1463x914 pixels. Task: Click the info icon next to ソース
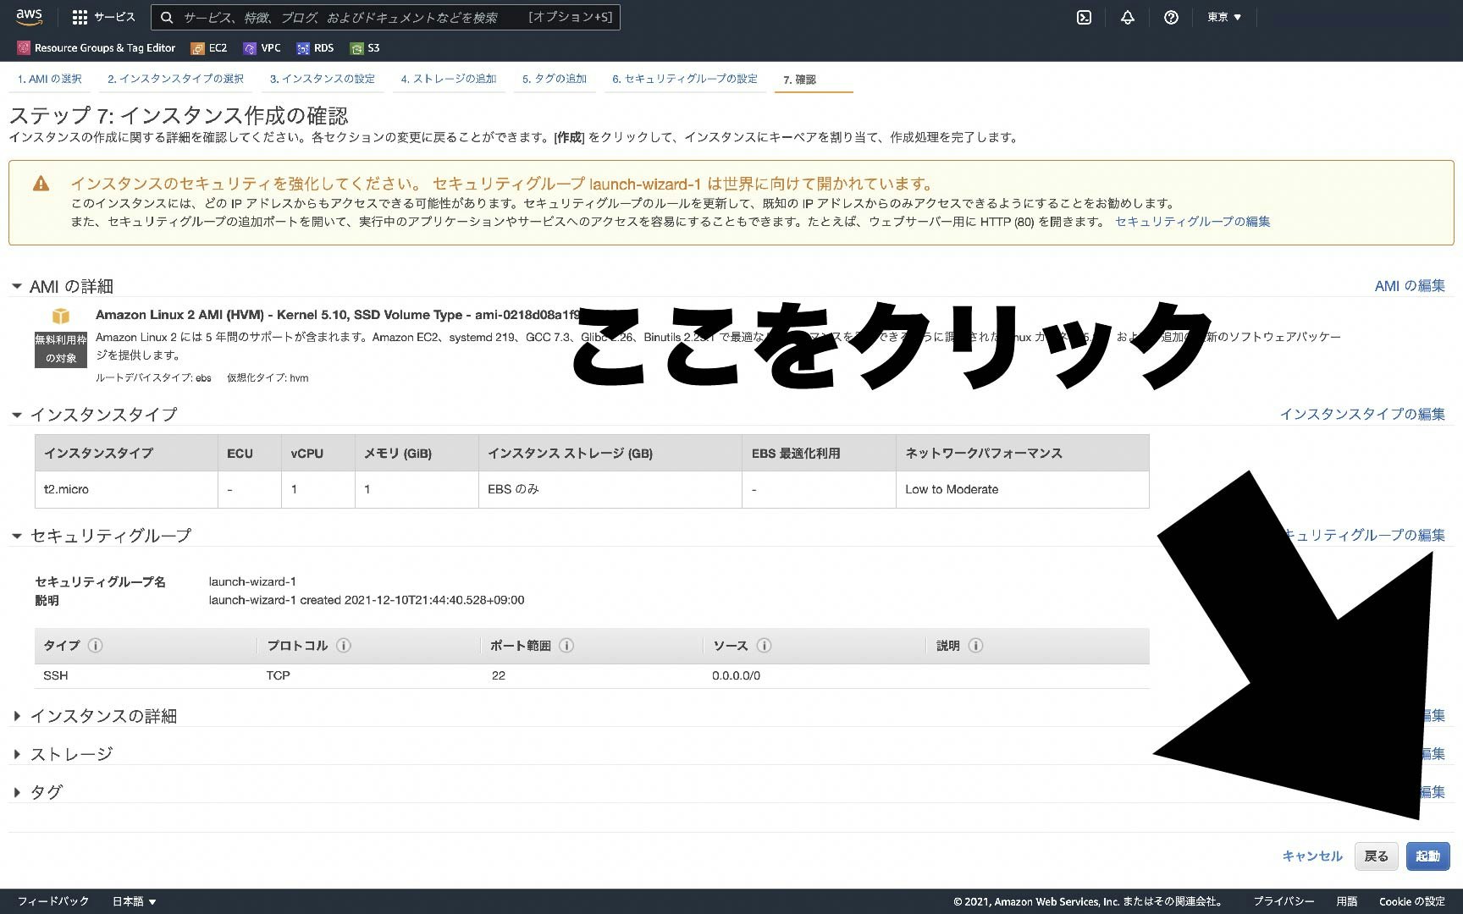coord(764,646)
